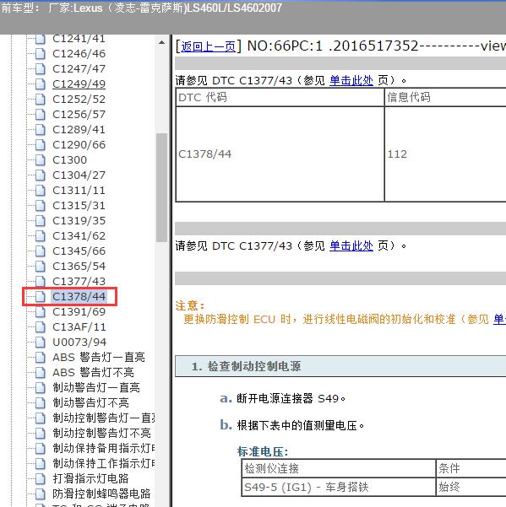Open the C1249/49 trouble code entry
Viewport: 506px width, 507px height.
(x=79, y=84)
